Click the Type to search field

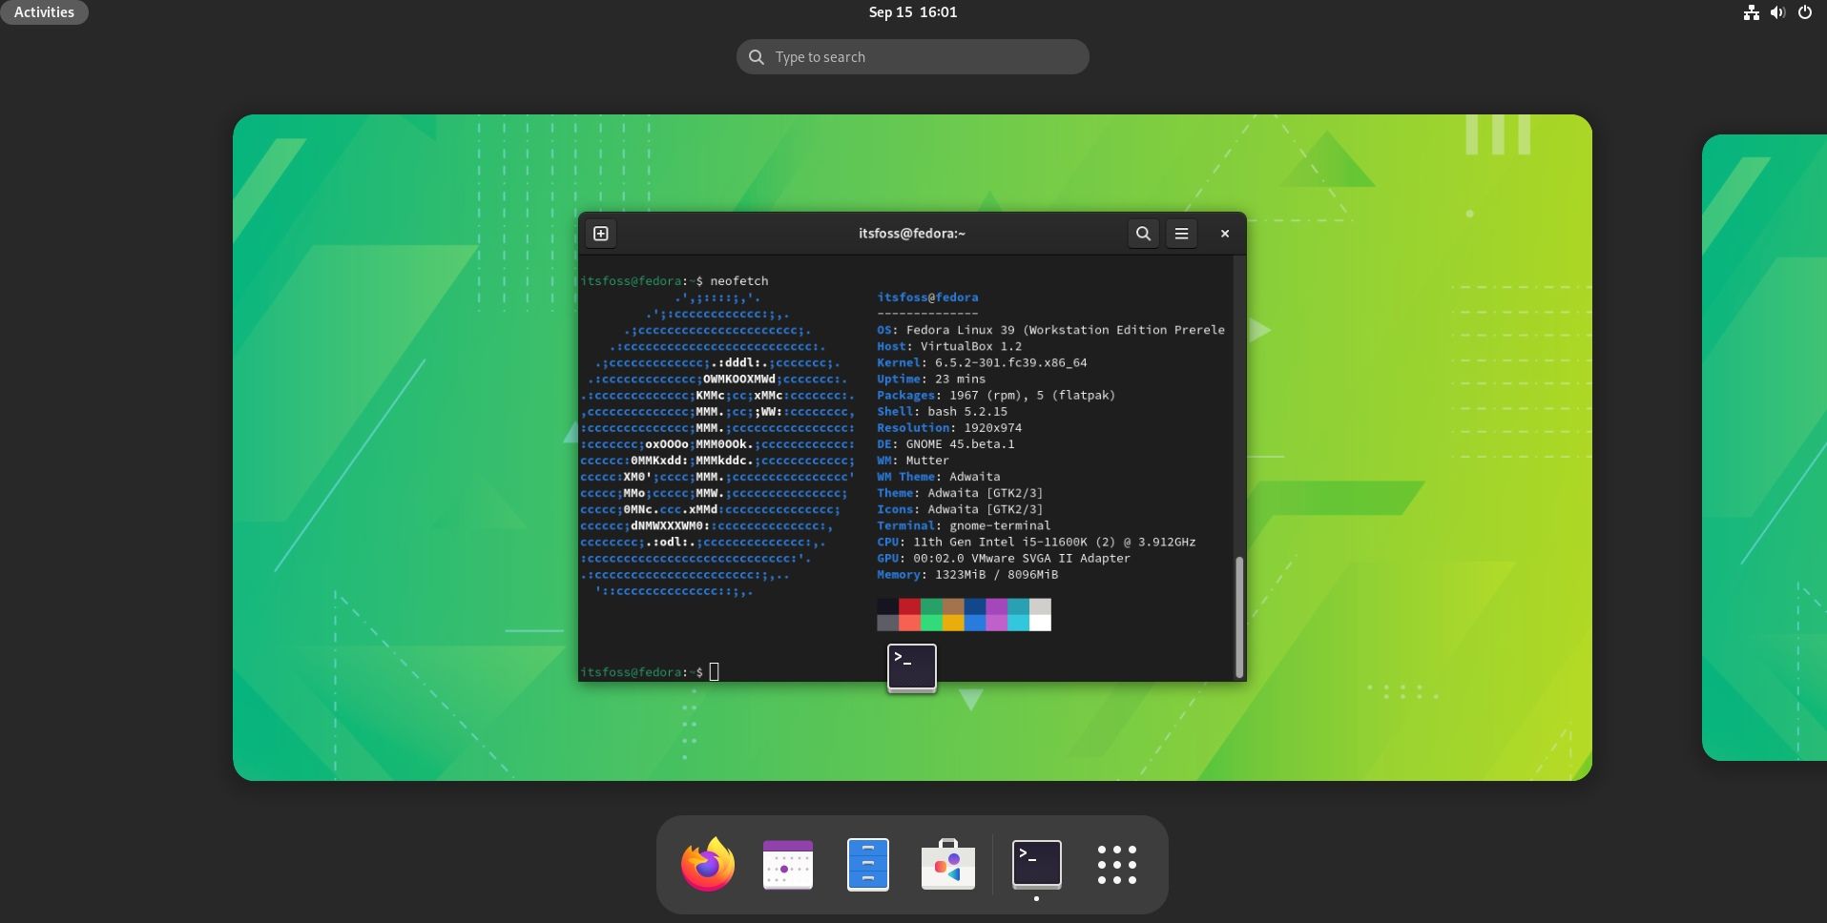911,56
